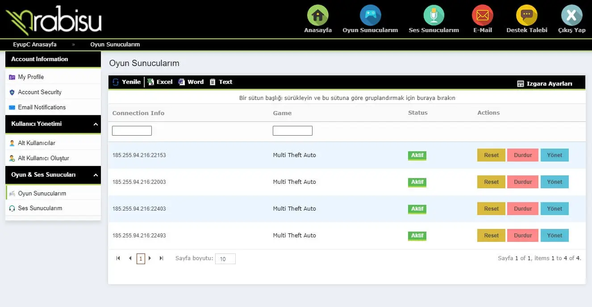This screenshot has width=592, height=307.
Task: Click Durdur for server 22153
Action: click(523, 155)
